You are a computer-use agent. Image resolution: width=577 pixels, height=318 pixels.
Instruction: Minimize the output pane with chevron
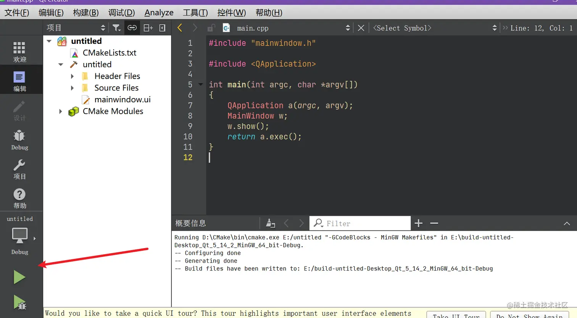(x=567, y=224)
